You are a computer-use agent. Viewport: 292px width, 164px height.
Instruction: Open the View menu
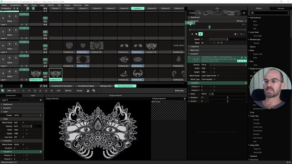pyautogui.click(x=87, y=5)
